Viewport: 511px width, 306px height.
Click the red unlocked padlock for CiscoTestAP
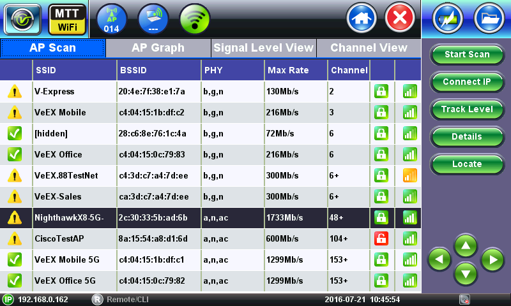(381, 238)
